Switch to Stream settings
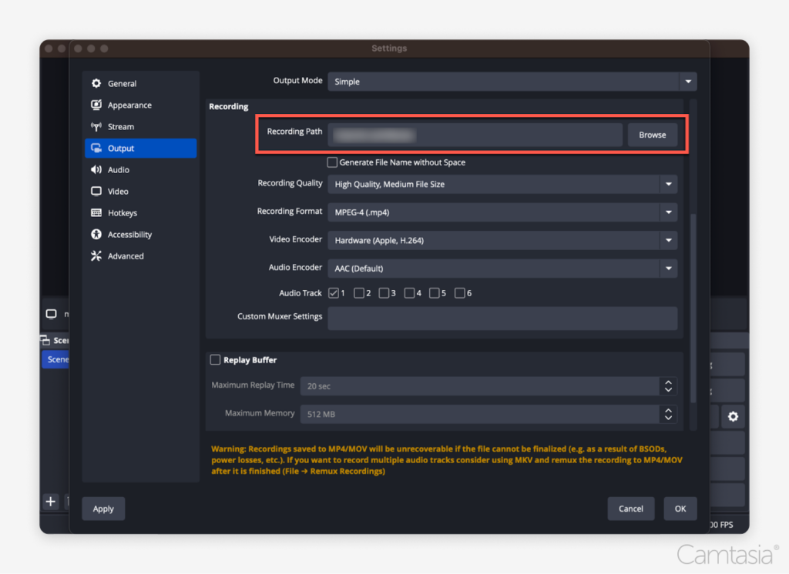789x574 pixels. click(140, 127)
